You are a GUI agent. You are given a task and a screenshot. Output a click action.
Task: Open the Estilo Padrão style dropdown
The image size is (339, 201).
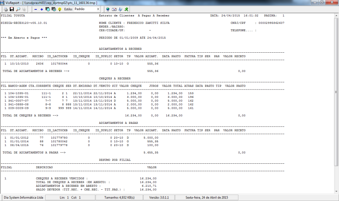click(x=87, y=9)
